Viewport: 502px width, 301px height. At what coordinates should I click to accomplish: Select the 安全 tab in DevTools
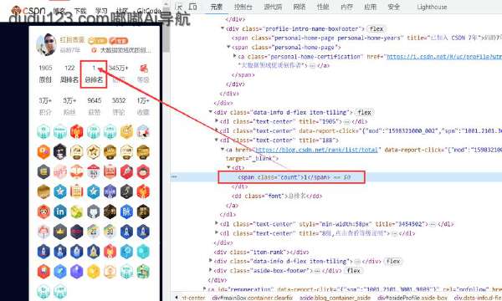[393, 7]
